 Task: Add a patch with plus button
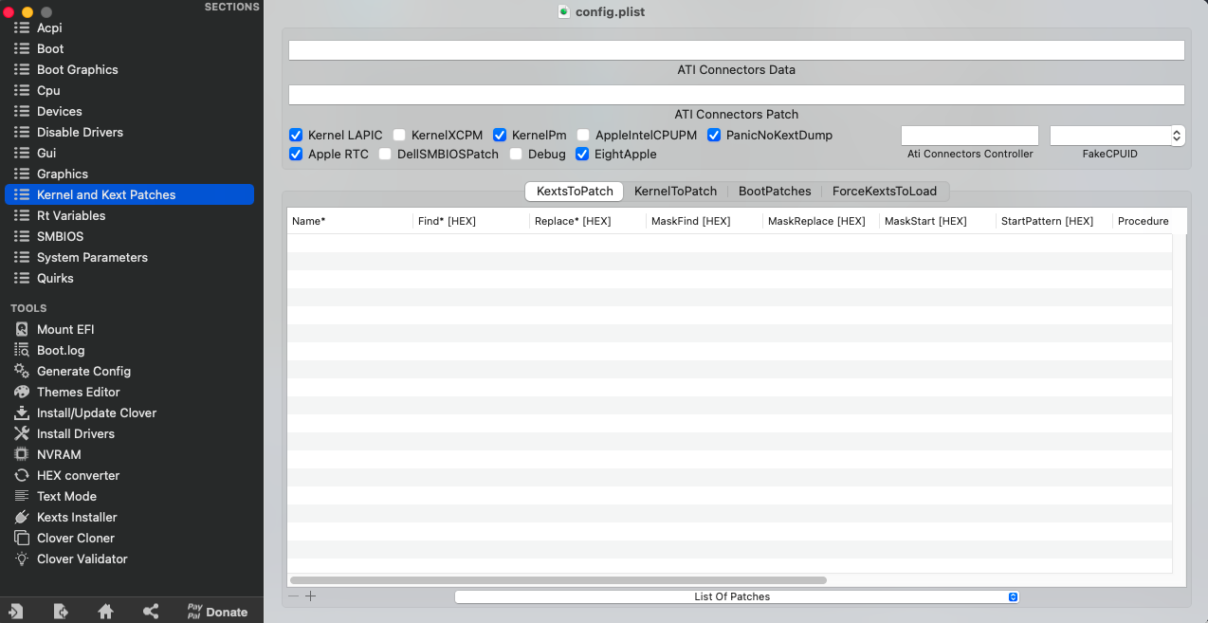pyautogui.click(x=310, y=596)
